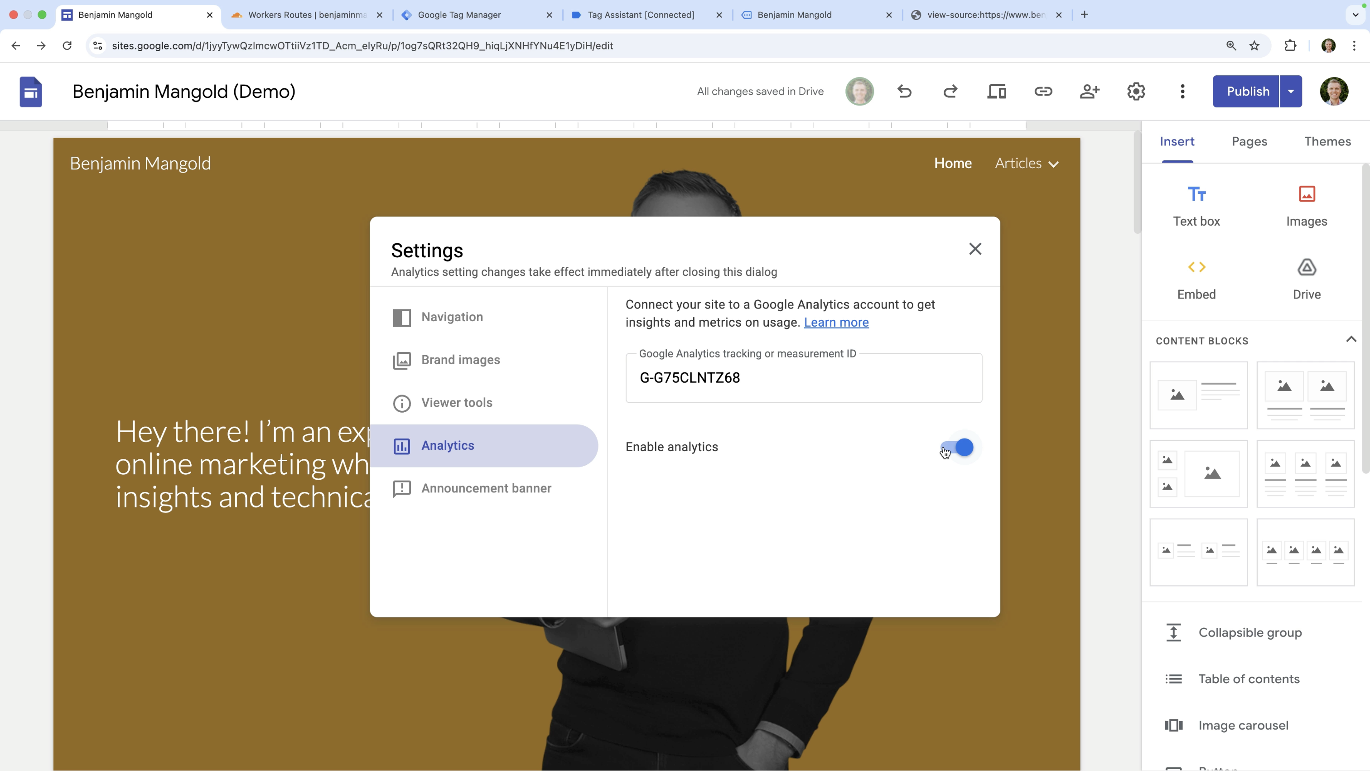Viewport: 1370px width, 771px height.
Task: Insert from Drive
Action: pyautogui.click(x=1307, y=279)
